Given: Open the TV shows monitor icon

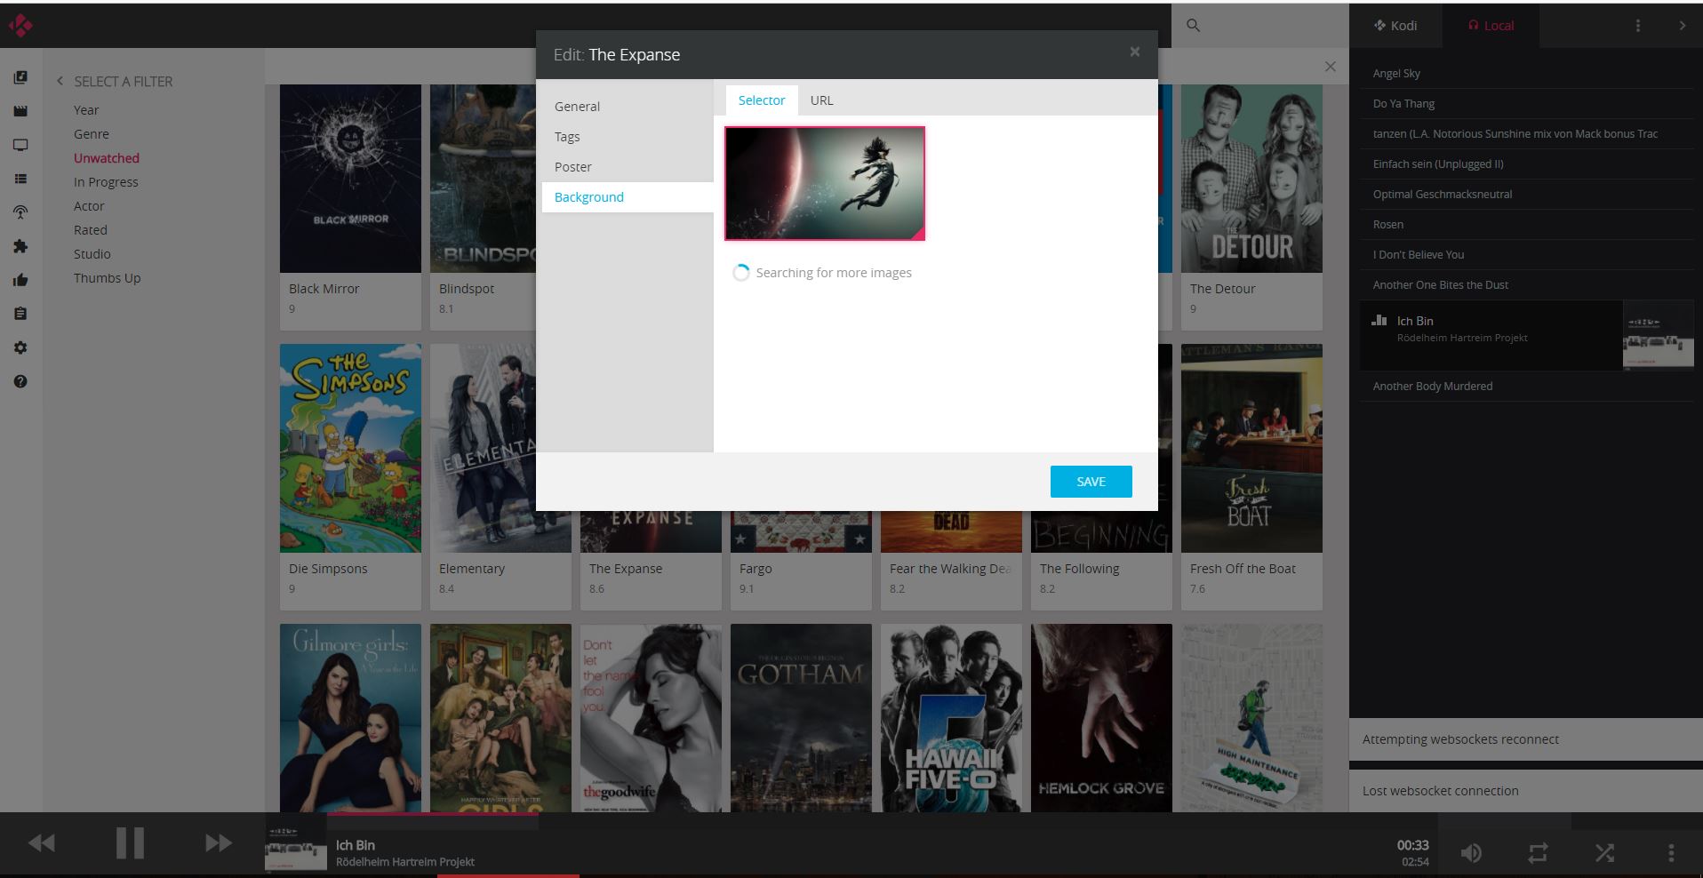Looking at the screenshot, I should tap(20, 145).
